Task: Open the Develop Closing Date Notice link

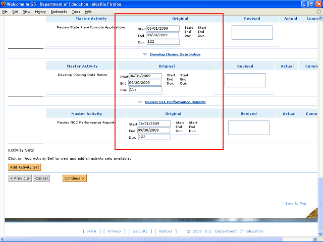Action: pos(175,54)
